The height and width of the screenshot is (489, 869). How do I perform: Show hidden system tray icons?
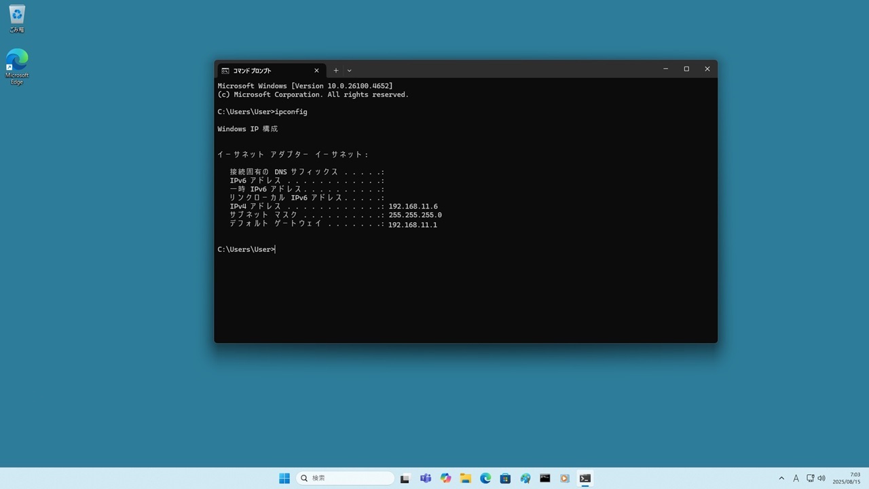pos(781,478)
